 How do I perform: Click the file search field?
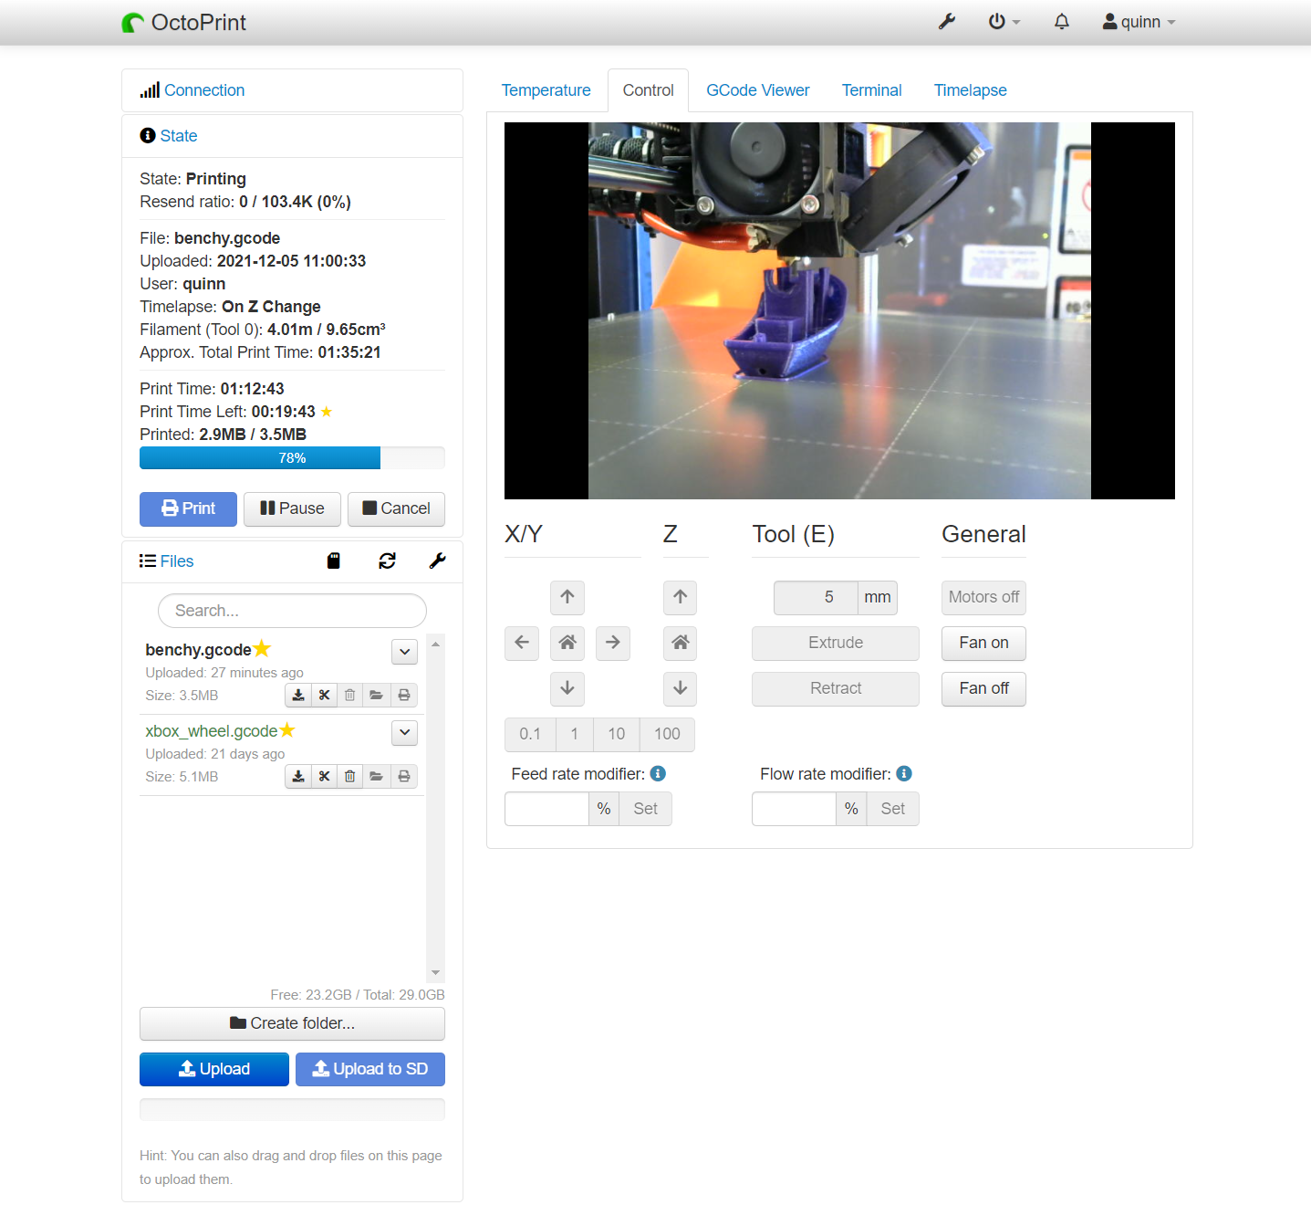click(x=292, y=610)
